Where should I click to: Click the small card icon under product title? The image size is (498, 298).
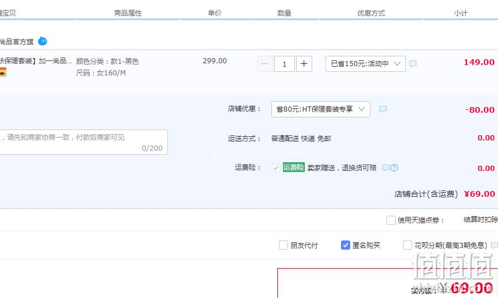[x=3, y=72]
